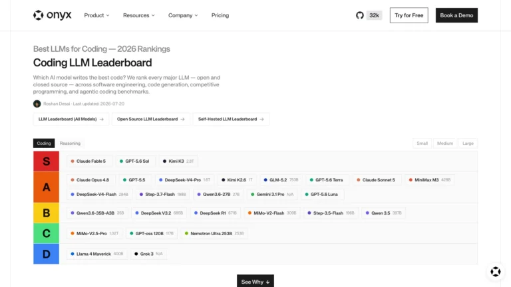Select the Llama 4 Maverick chip
The width and height of the screenshot is (511, 287).
pyautogui.click(x=96, y=254)
